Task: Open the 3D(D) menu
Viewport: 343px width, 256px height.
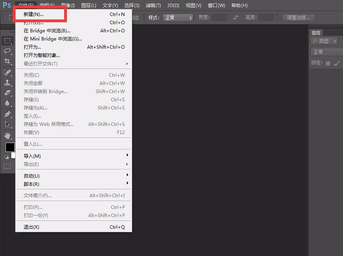Action: click(173, 5)
